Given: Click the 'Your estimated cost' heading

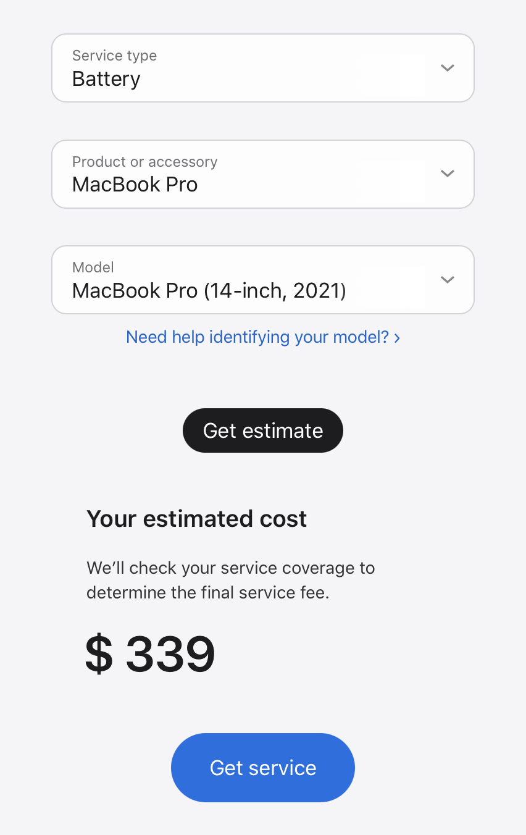Looking at the screenshot, I should click(x=196, y=519).
